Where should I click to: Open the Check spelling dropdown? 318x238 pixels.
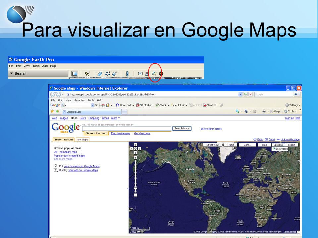click(x=162, y=105)
